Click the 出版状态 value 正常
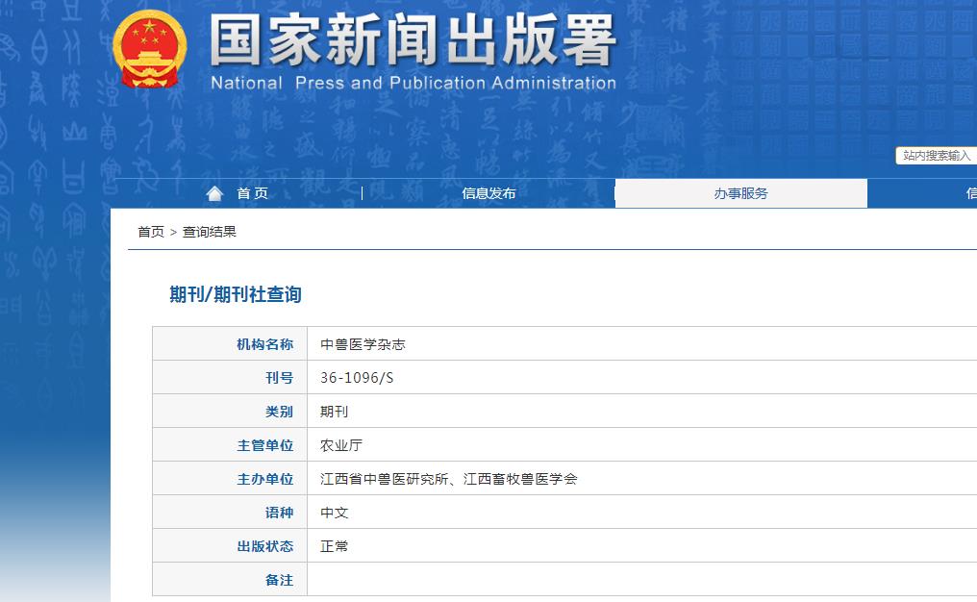 333,545
